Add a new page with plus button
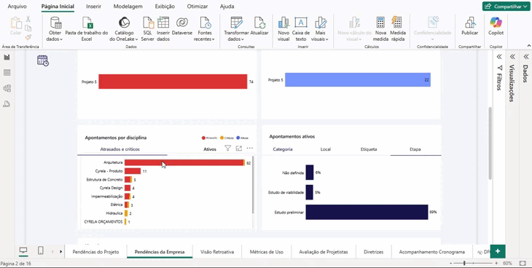The height and width of the screenshot is (268, 532). pyautogui.click(x=498, y=251)
